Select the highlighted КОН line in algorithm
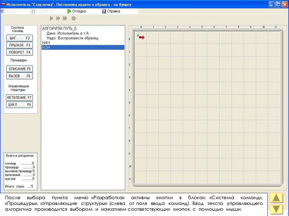The height and width of the screenshot is (216, 289). pyautogui.click(x=83, y=48)
